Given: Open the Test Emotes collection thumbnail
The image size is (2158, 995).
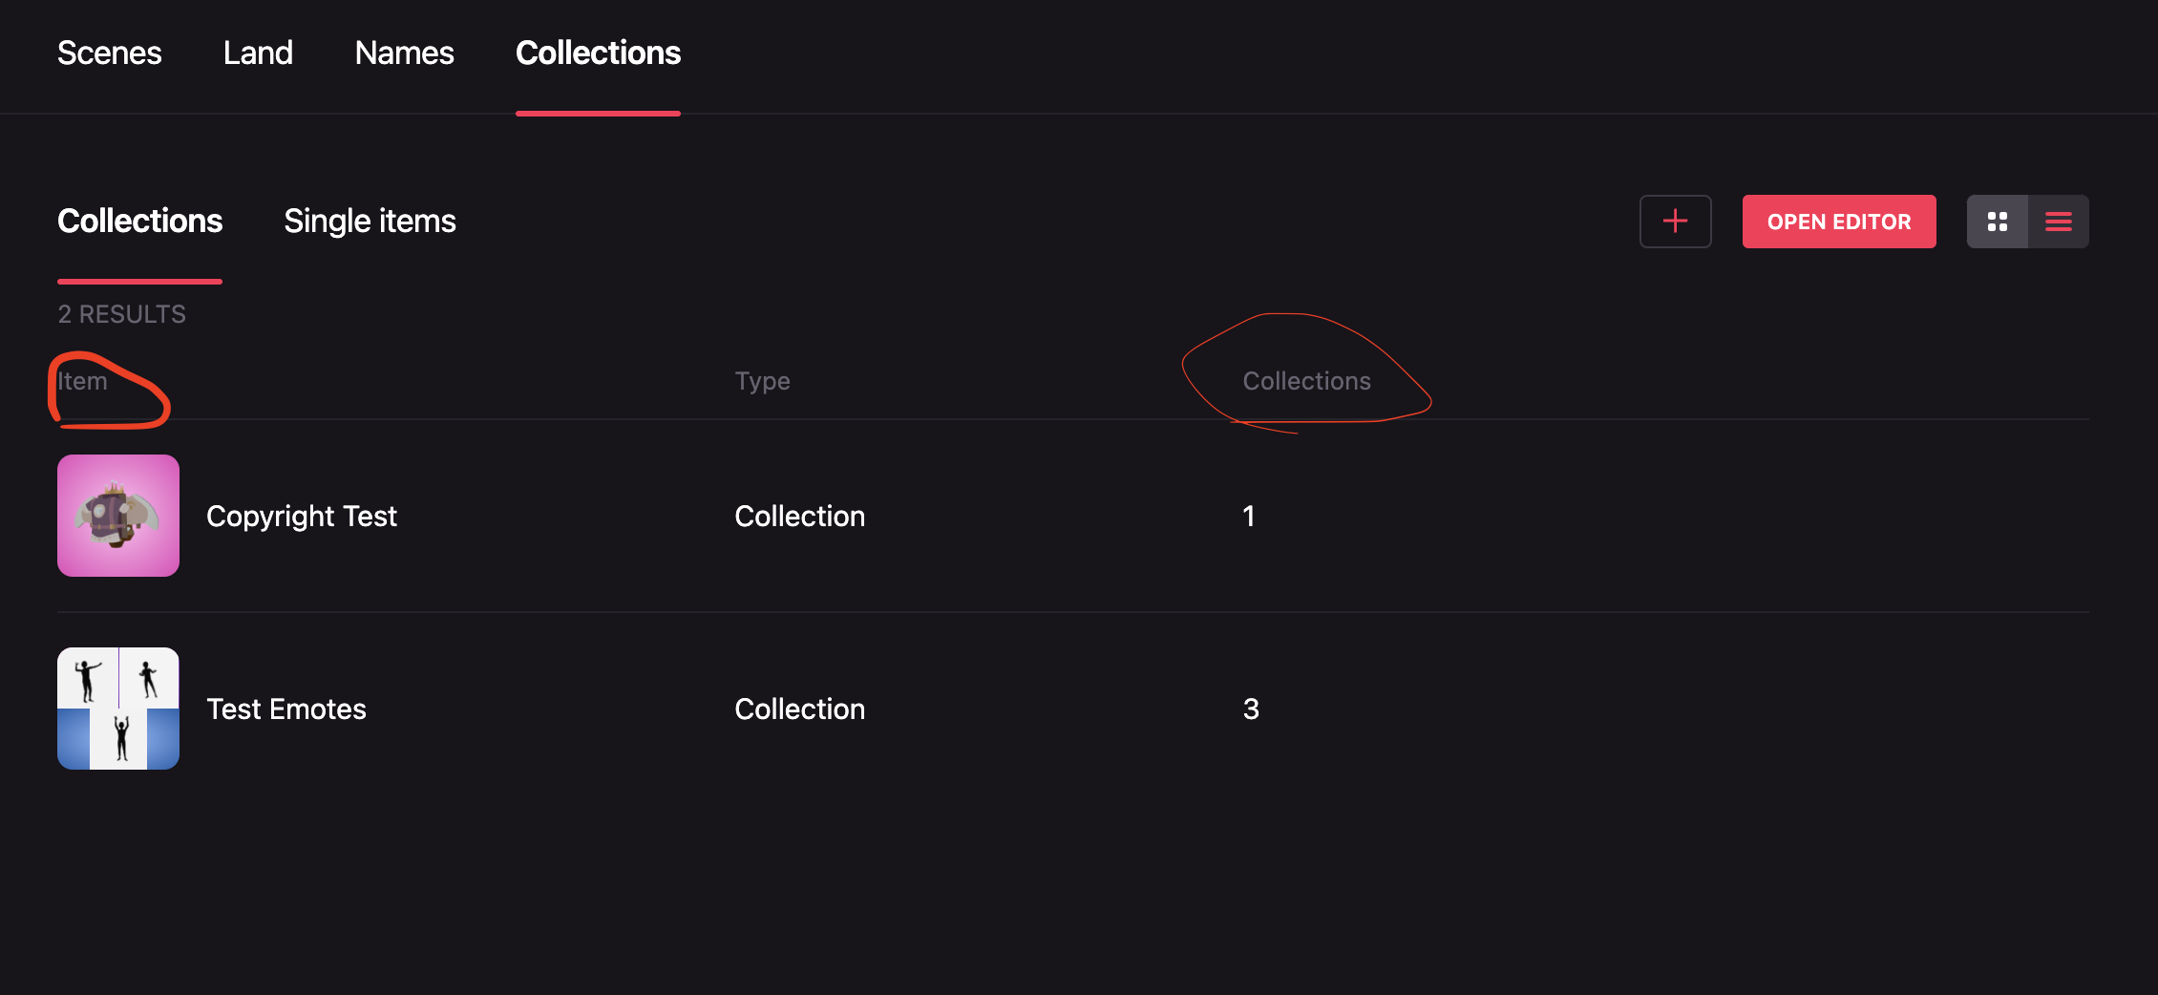Looking at the screenshot, I should point(117,708).
